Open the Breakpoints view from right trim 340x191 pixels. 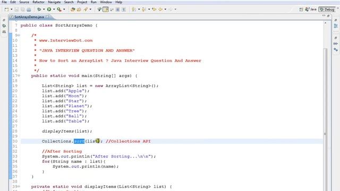coord(336,49)
